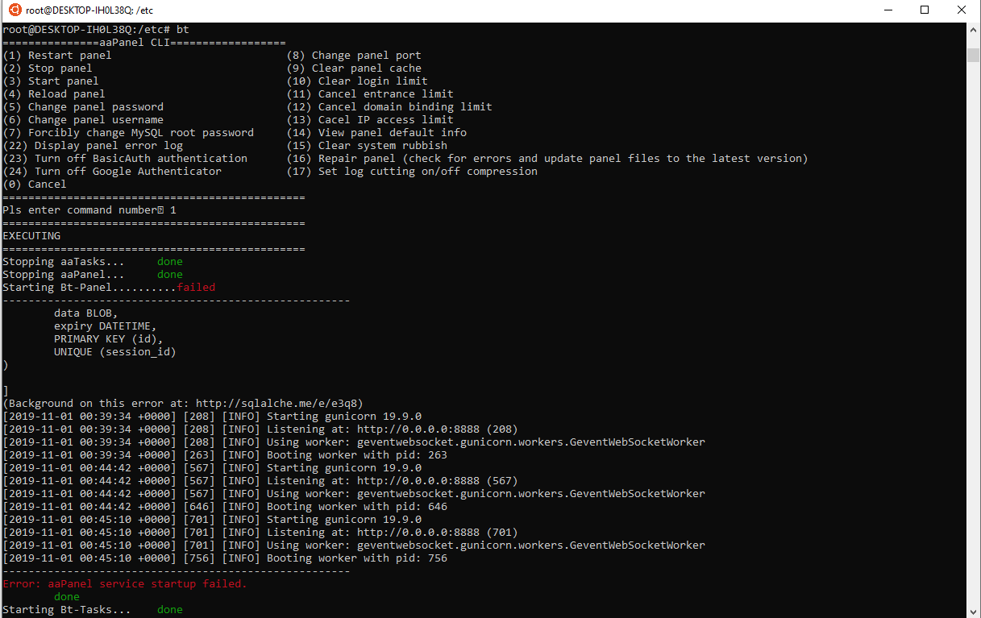
Task: Click the 'aaPanel CLI' header text
Action: 135,43
